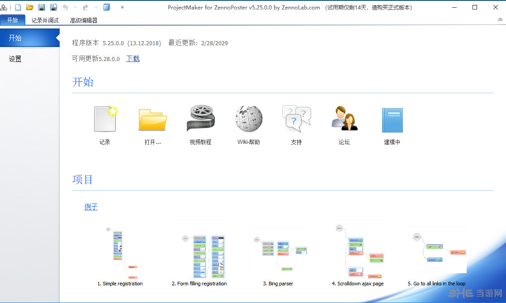Viewport: 506px width, 303px height.
Task: Click the app logo icon in title bar
Action: 4,7
